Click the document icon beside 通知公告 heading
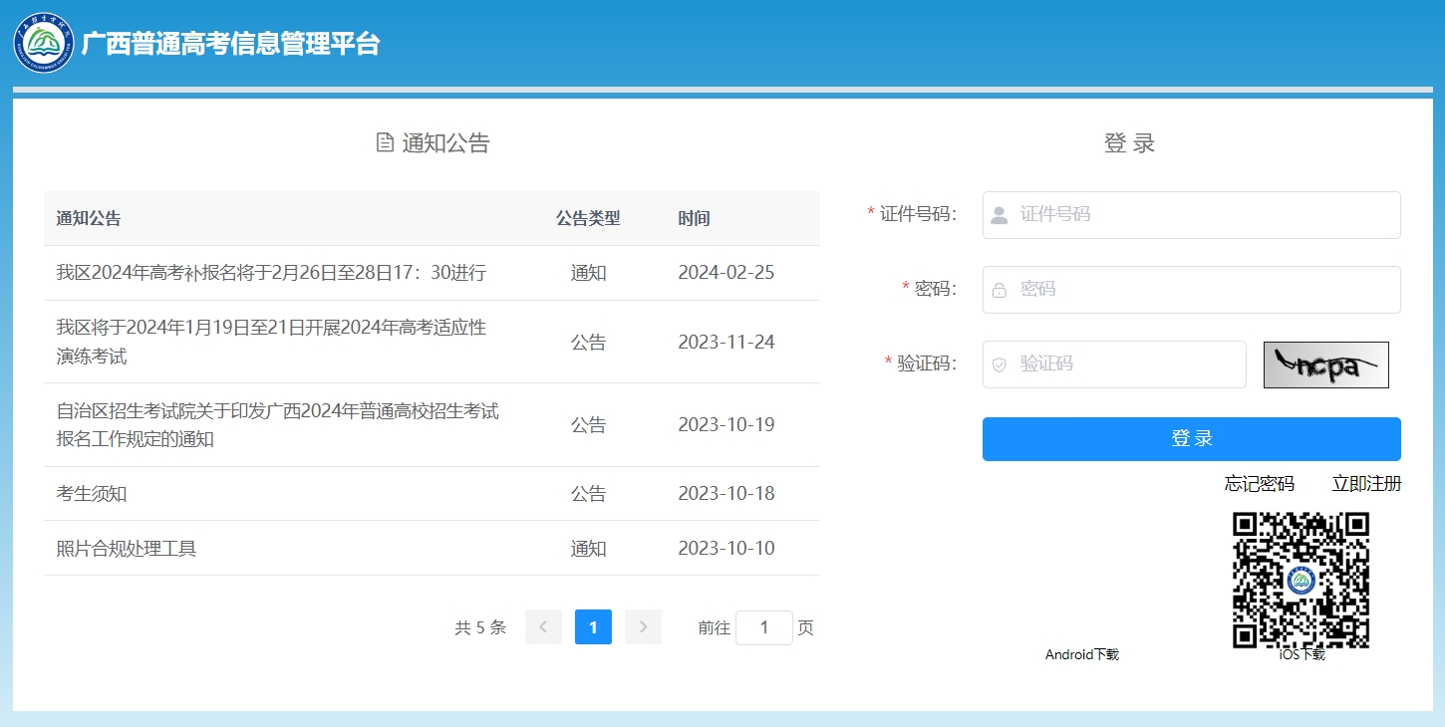 [x=385, y=142]
